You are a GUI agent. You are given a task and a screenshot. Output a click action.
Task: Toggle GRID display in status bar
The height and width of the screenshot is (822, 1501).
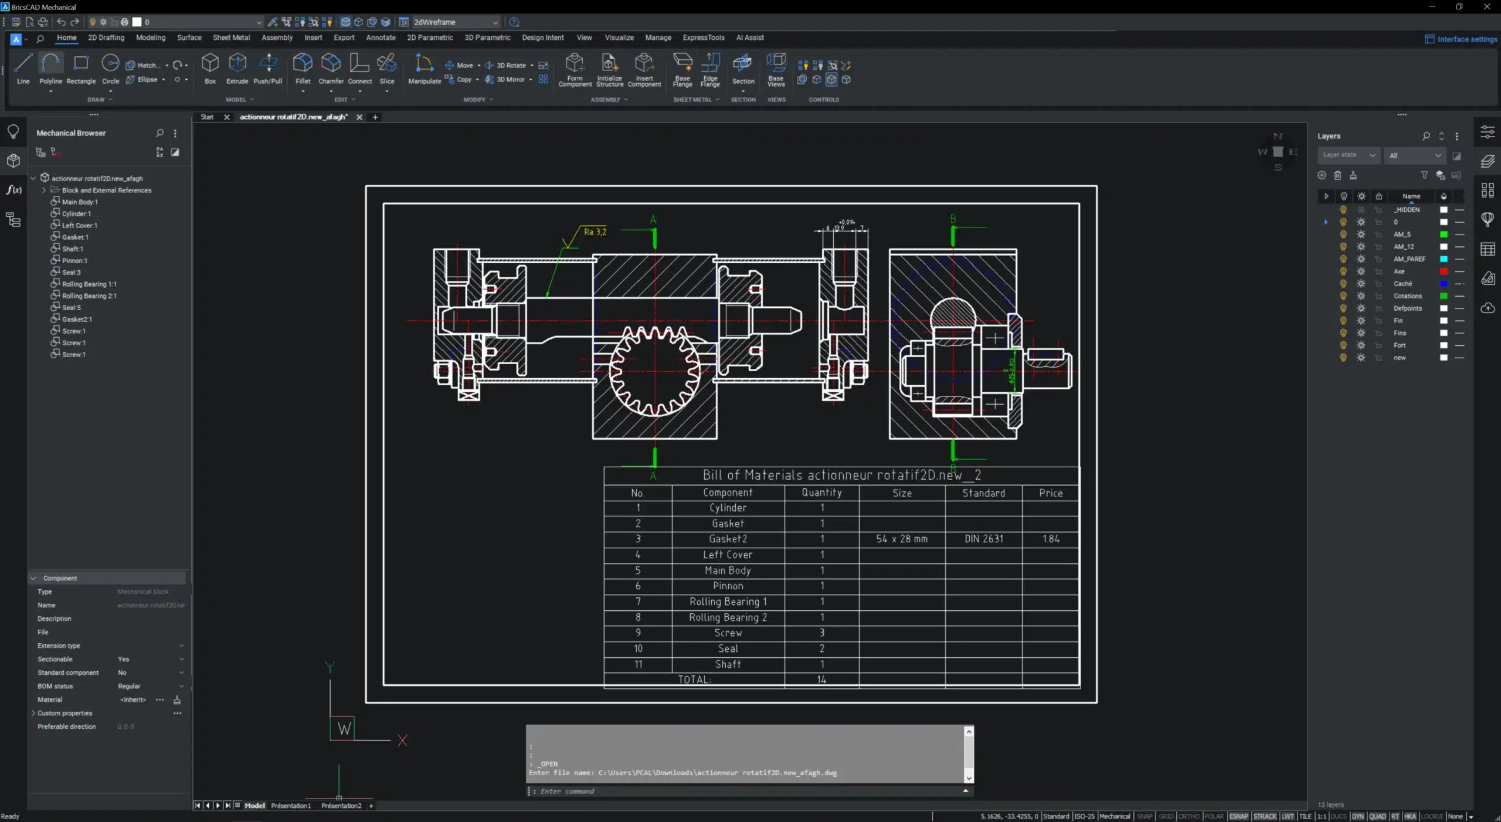(1166, 816)
